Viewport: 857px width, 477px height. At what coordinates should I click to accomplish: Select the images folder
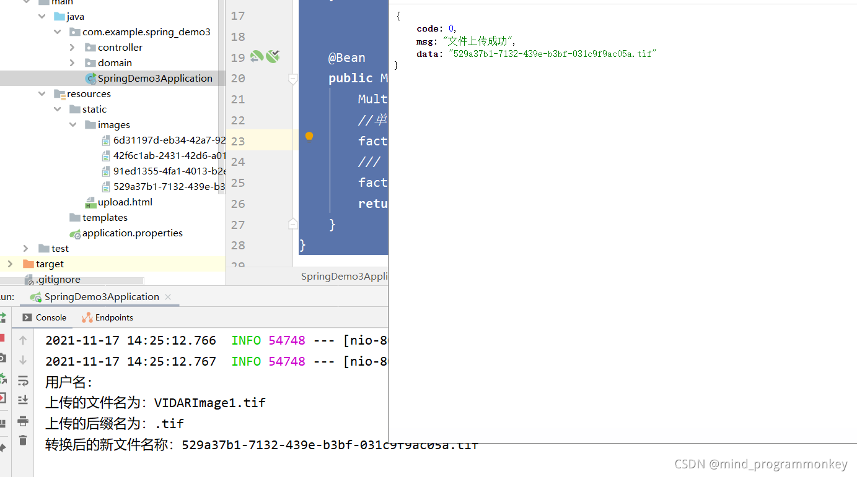[x=107, y=124]
